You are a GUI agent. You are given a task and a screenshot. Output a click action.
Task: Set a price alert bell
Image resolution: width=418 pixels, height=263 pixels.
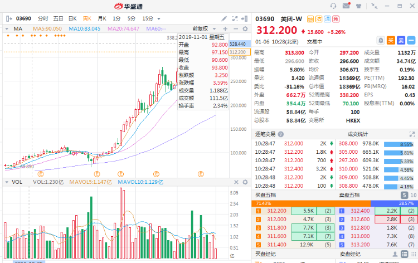click(x=381, y=40)
